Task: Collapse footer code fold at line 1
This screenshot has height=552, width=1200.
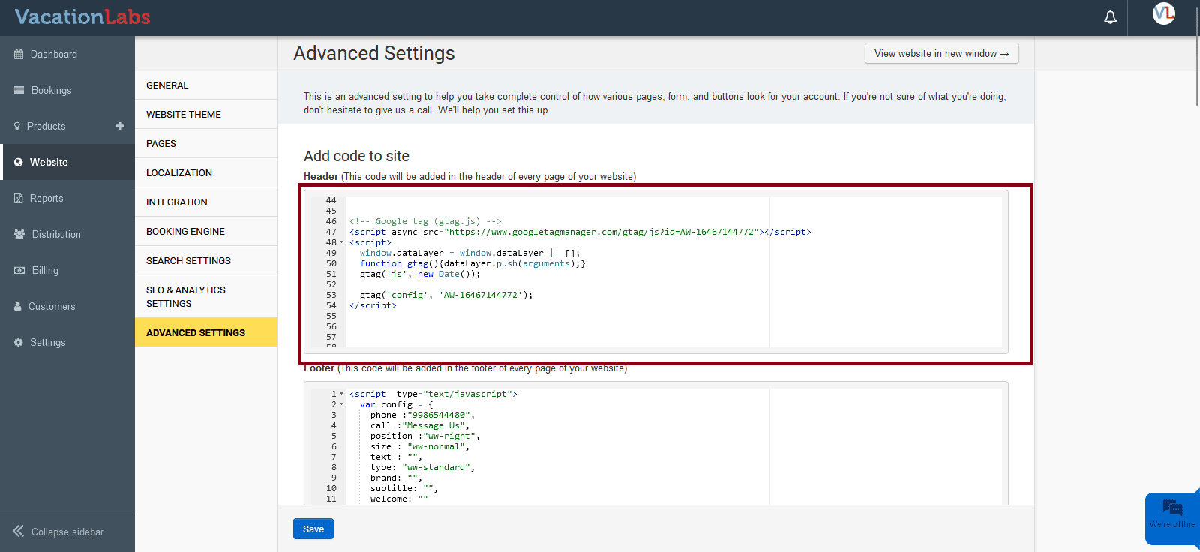Action: (342, 394)
